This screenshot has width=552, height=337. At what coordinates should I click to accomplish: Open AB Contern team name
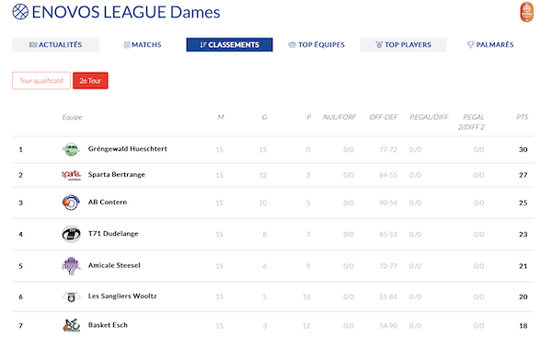[x=108, y=202]
